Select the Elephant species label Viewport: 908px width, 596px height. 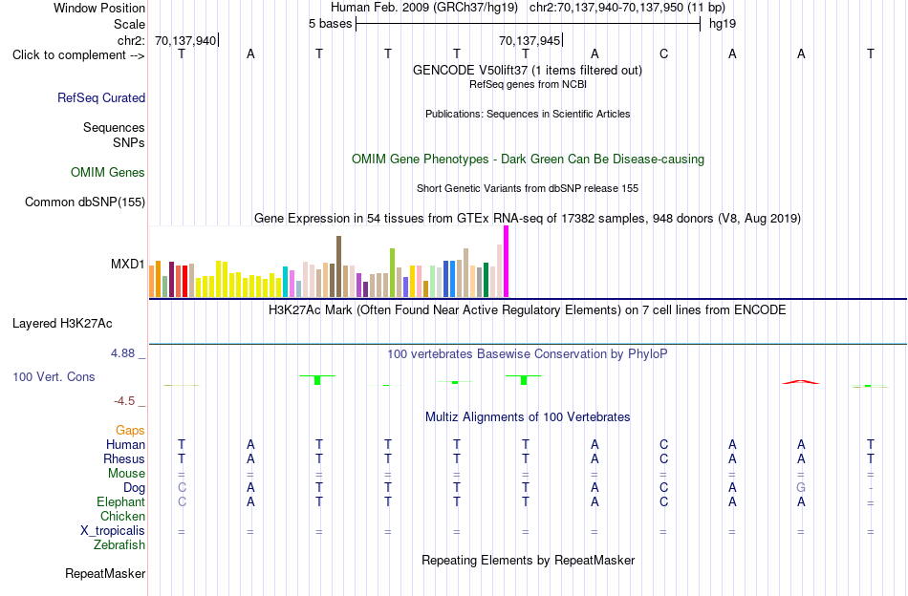pyautogui.click(x=120, y=501)
